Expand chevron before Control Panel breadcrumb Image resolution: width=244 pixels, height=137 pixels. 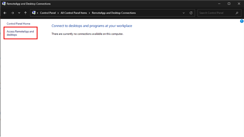37,13
